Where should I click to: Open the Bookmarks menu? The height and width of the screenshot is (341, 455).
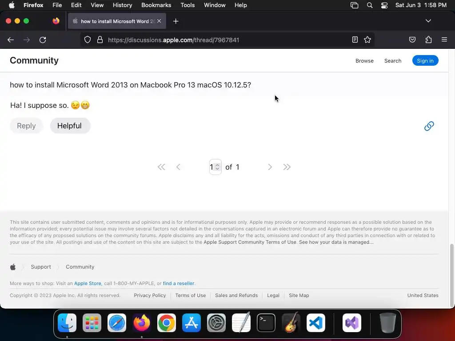point(156,5)
